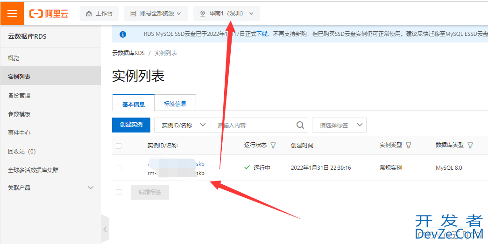Click the 编辑标签 button
Viewport: 488px width, 244px height.
click(150, 192)
